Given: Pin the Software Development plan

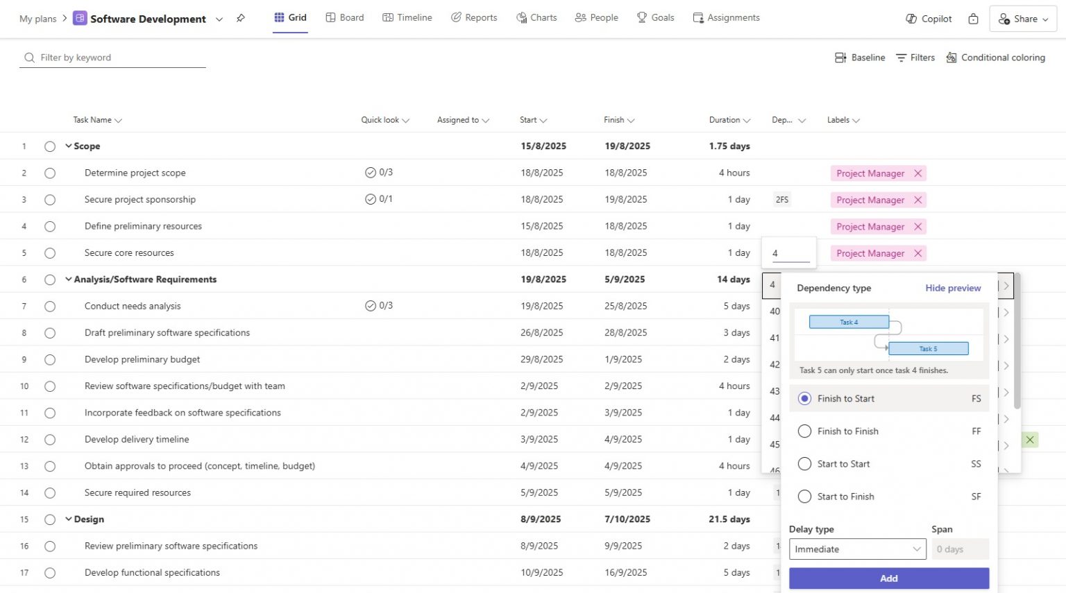Looking at the screenshot, I should point(241,19).
